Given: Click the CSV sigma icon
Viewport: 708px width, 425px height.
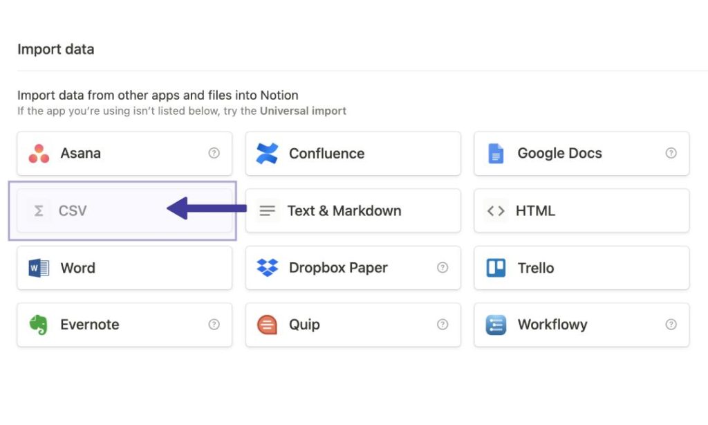Looking at the screenshot, I should [39, 210].
